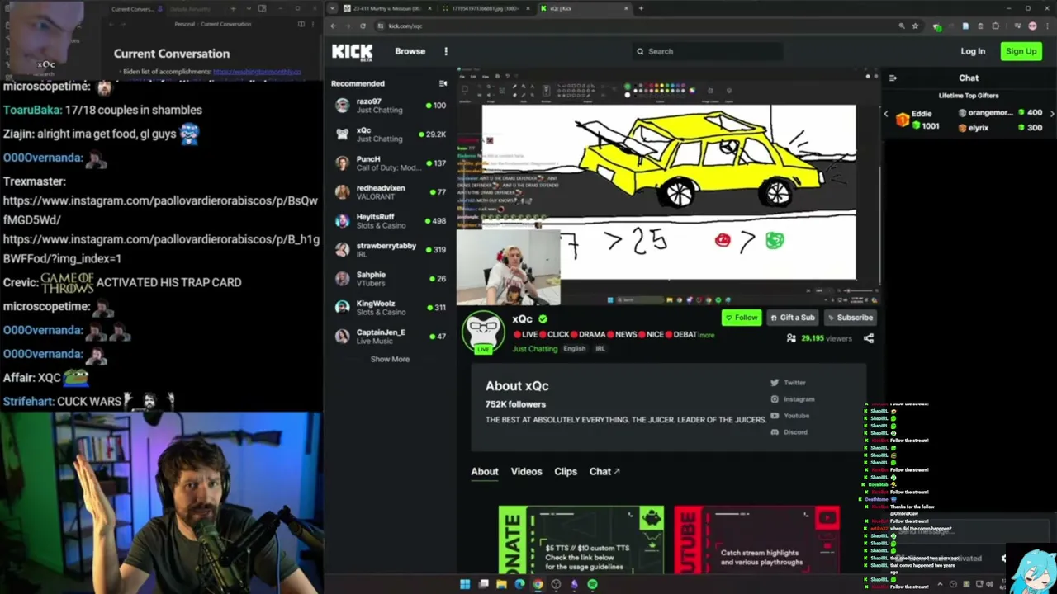Switch to the Clips tab

(x=566, y=472)
